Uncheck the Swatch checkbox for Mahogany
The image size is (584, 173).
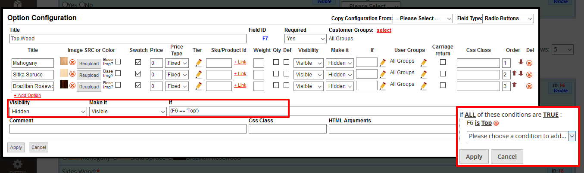click(138, 62)
